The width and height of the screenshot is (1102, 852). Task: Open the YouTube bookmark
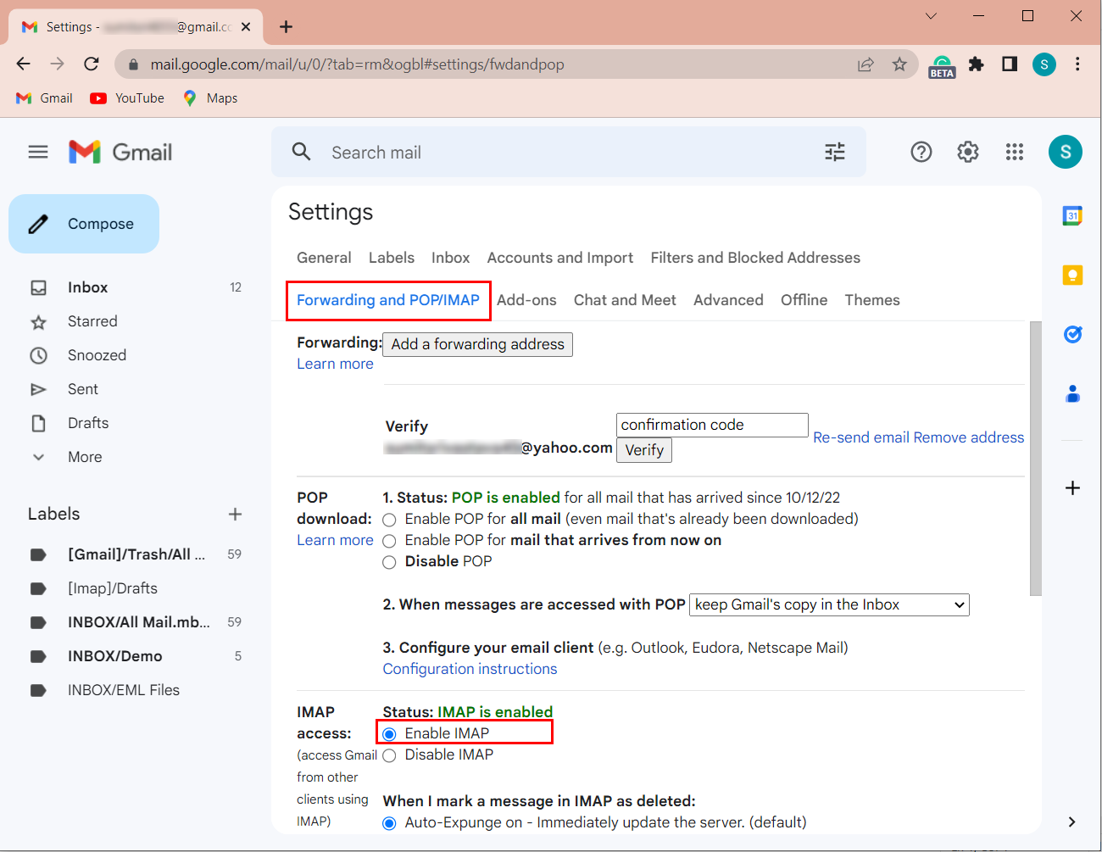[127, 98]
